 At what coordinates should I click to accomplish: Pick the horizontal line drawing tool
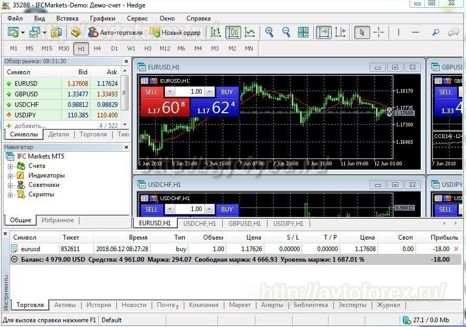(x=415, y=32)
